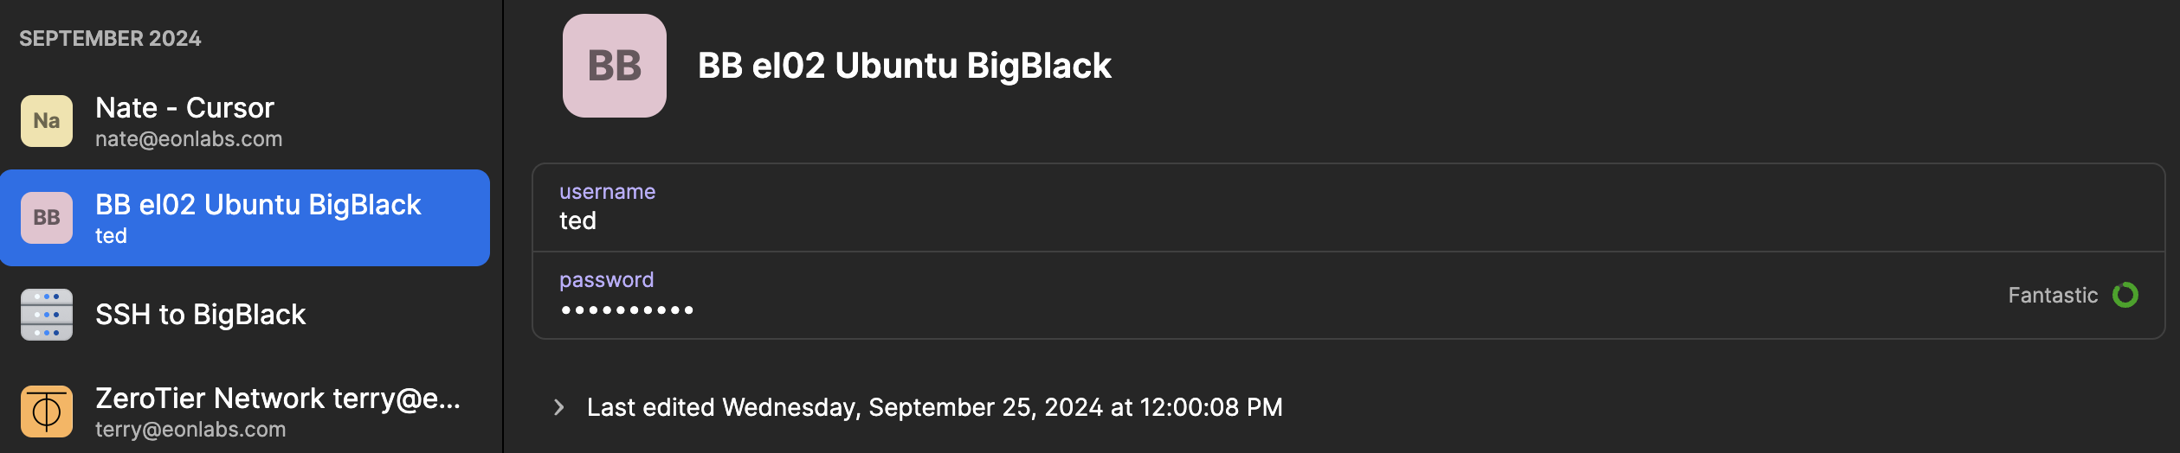The image size is (2180, 453).
Task: Click the Last edited timestamp text
Action: point(934,407)
